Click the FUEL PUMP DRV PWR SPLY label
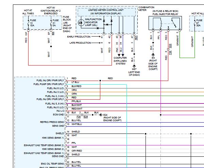The image size is (204, 168). [49, 84]
